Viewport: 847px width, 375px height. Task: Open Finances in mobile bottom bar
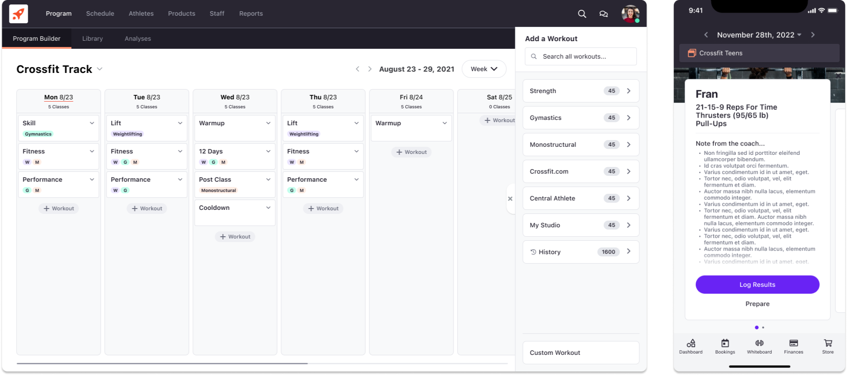click(x=793, y=346)
